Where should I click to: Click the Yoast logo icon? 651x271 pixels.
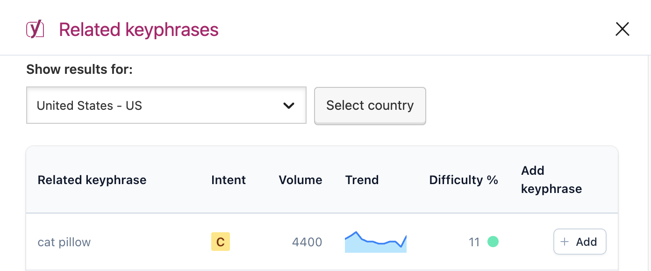point(35,29)
